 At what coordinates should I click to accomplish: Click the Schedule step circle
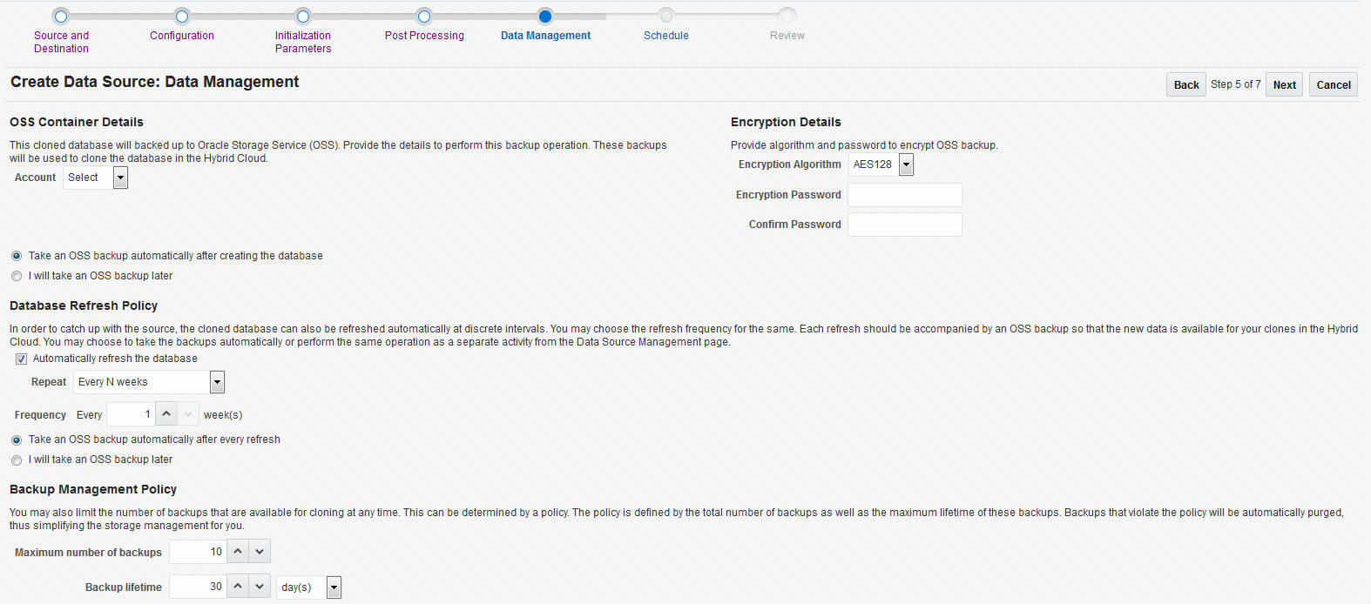pos(666,16)
